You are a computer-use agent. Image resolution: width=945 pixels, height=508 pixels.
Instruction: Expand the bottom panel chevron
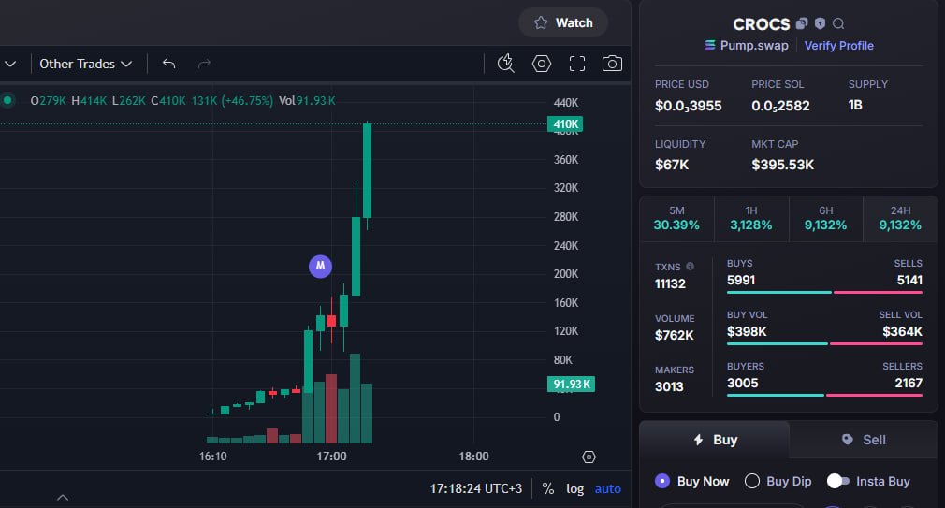pos(63,497)
